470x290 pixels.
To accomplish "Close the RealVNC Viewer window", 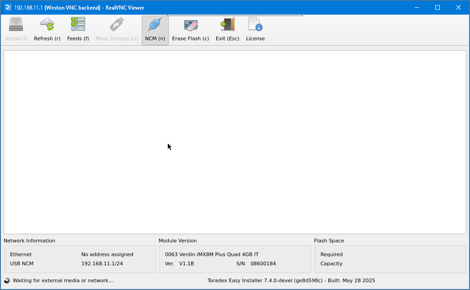I will tap(459, 7).
